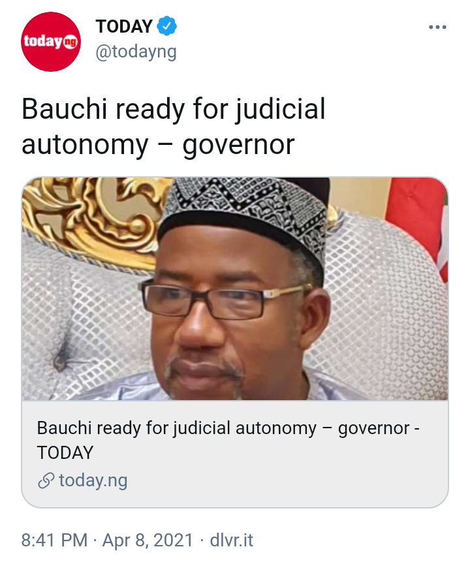
Task: Click the TODAY account name
Action: [x=124, y=26]
